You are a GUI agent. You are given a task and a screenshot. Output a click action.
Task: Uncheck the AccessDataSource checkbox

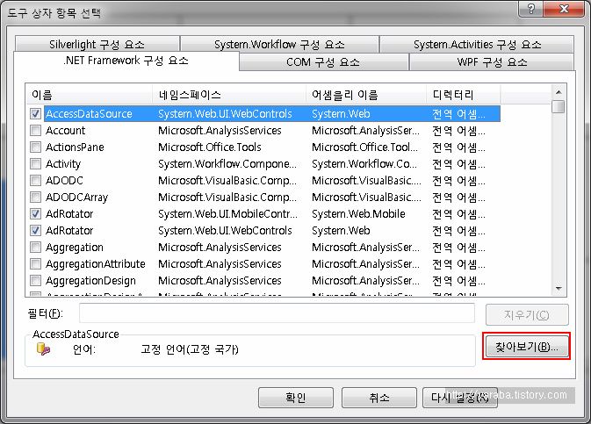click(x=35, y=113)
